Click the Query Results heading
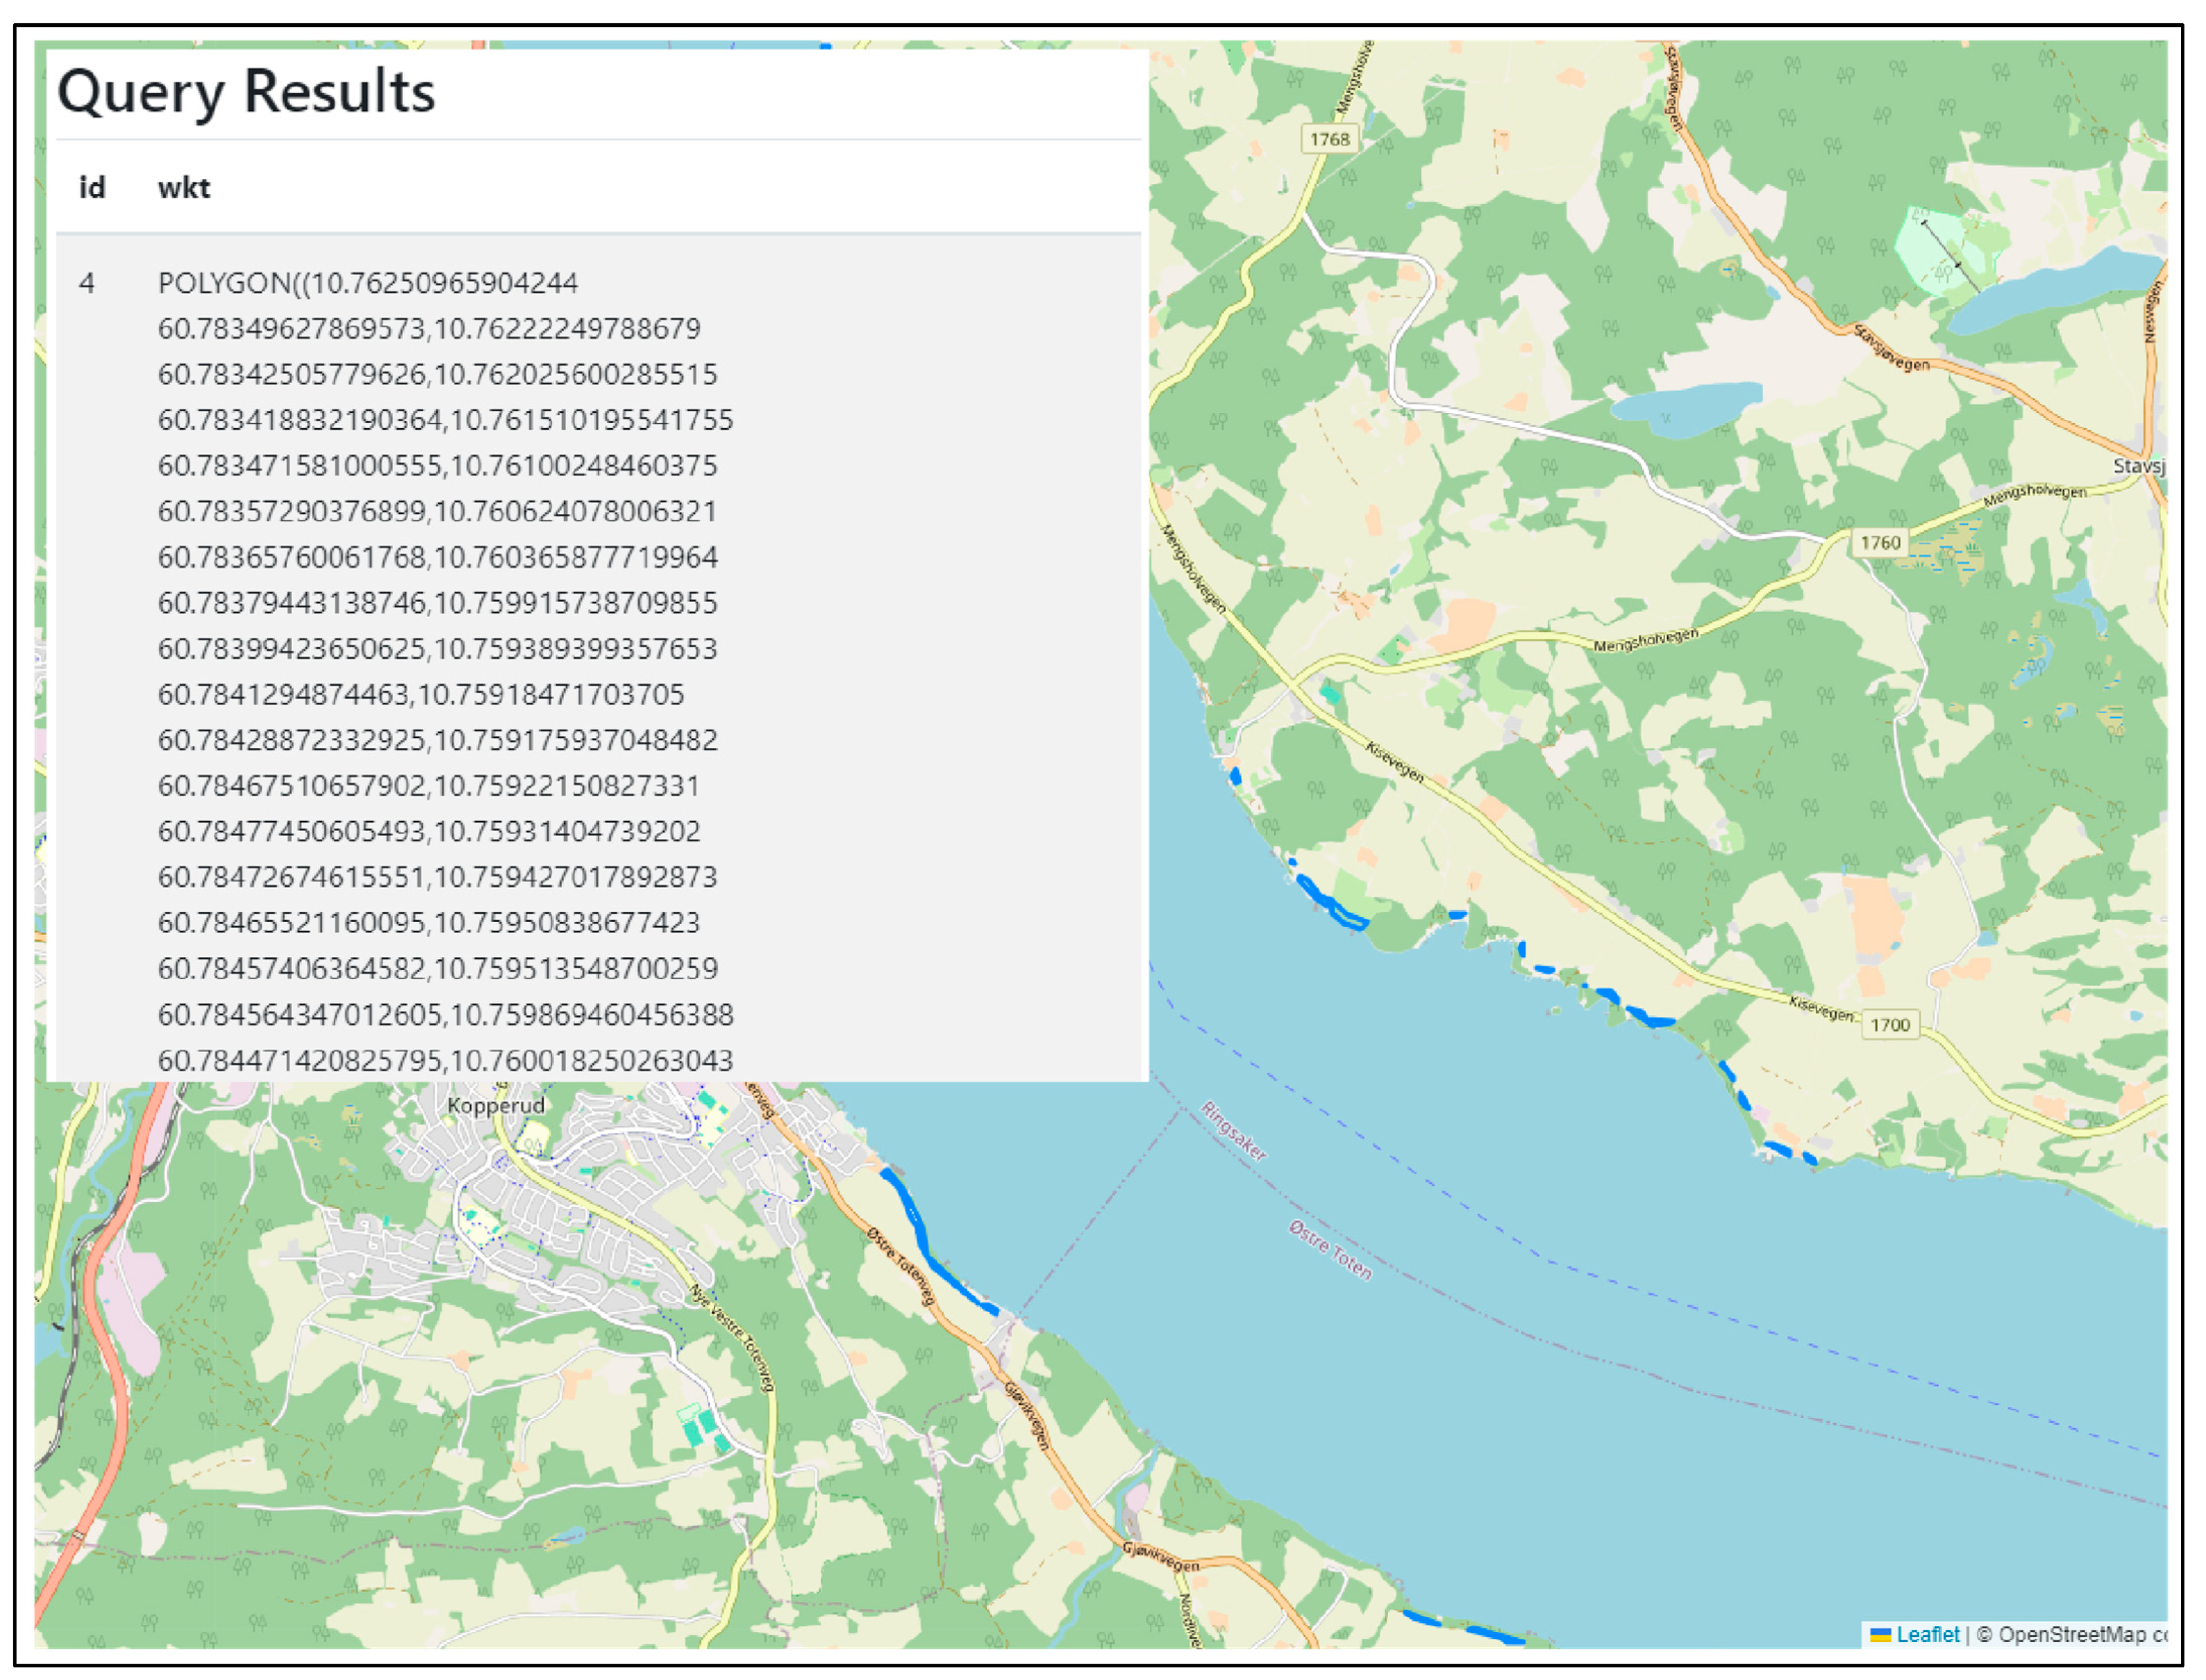2206x1680 pixels. pos(246,92)
